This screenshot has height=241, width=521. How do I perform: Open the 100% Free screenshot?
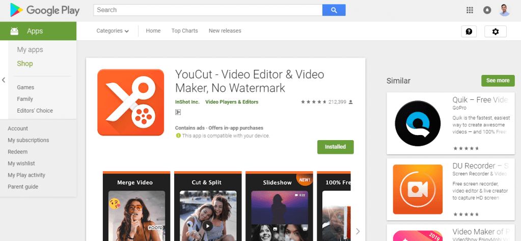tap(334, 206)
